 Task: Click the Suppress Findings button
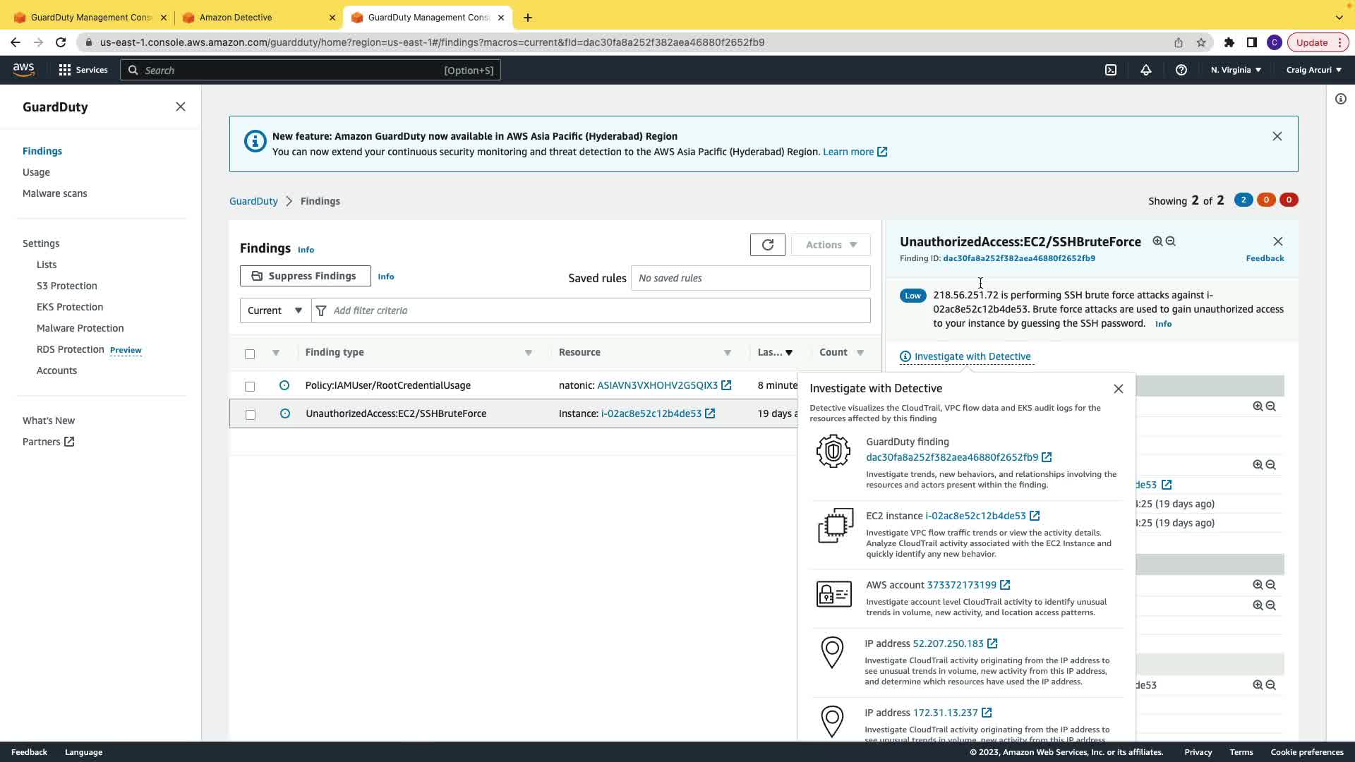305,276
